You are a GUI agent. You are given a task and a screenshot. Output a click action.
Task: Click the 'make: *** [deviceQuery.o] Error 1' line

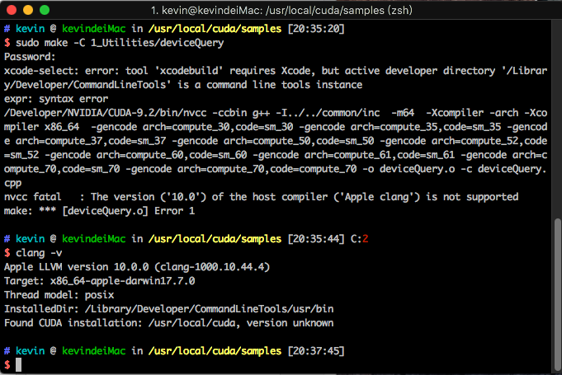(99, 211)
